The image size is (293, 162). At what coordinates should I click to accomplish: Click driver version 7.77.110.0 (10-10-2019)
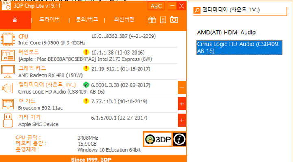tap(119, 101)
